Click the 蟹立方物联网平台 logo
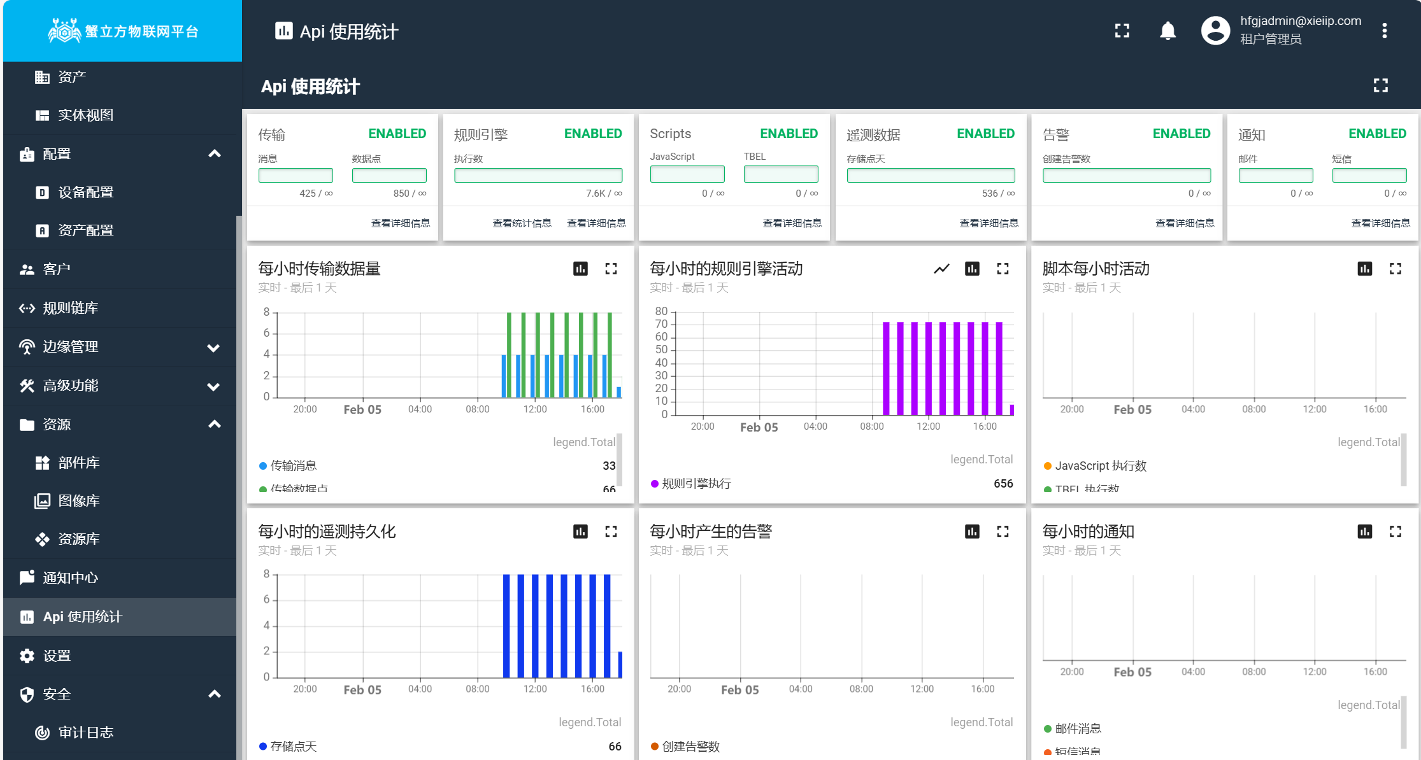Viewport: 1421px width, 760px height. (x=123, y=31)
